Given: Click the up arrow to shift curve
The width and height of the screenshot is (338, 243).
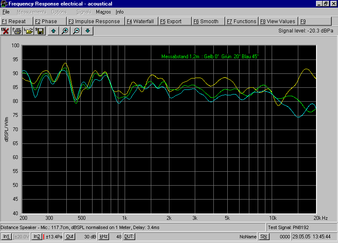Looking at the screenshot, I should click(53, 31).
